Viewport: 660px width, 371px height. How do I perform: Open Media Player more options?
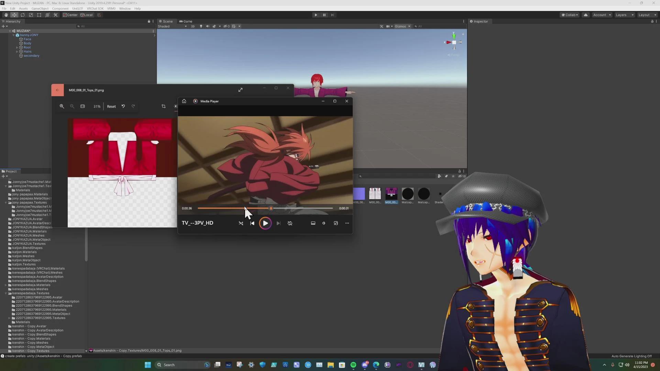pos(347,223)
